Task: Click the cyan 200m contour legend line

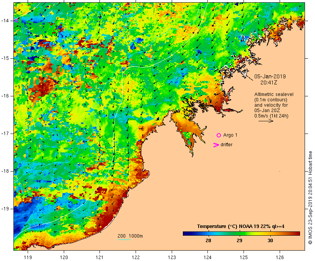Action: (124, 240)
